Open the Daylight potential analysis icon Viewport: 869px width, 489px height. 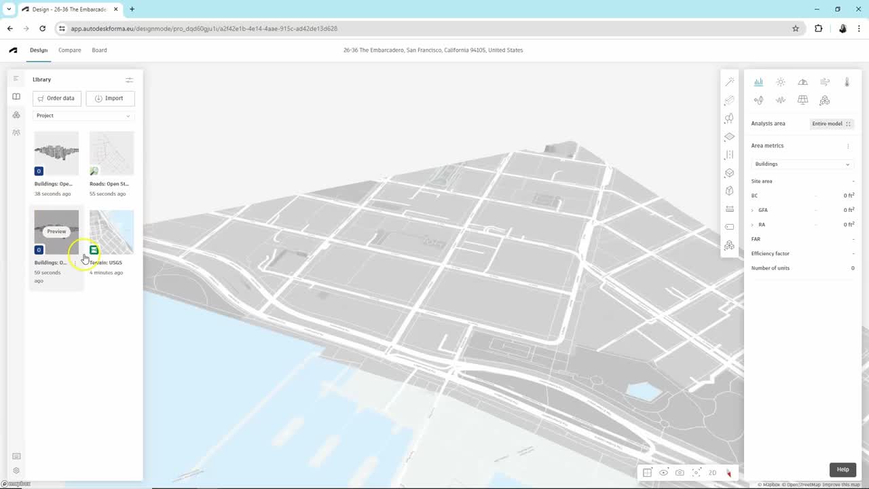pos(802,82)
